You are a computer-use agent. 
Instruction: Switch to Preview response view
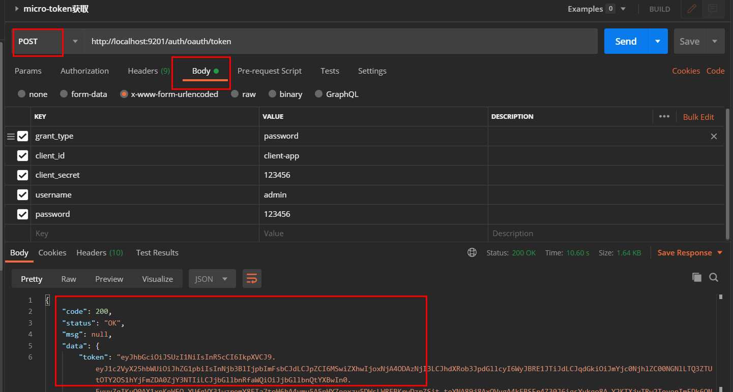109,279
